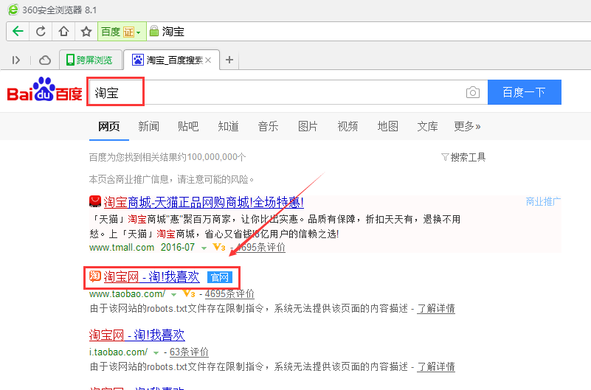
Task: Click the 百度一下 search button
Action: (x=525, y=92)
